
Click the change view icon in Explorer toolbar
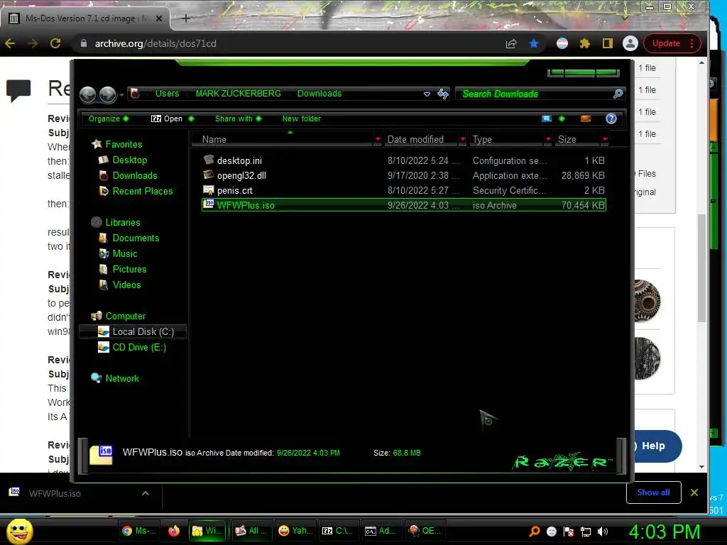(x=547, y=119)
